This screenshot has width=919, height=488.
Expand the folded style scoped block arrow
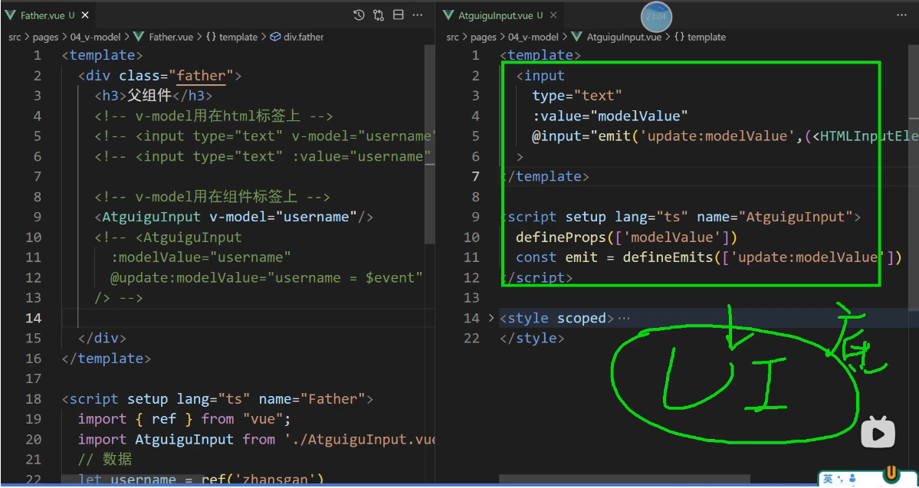[x=491, y=318]
